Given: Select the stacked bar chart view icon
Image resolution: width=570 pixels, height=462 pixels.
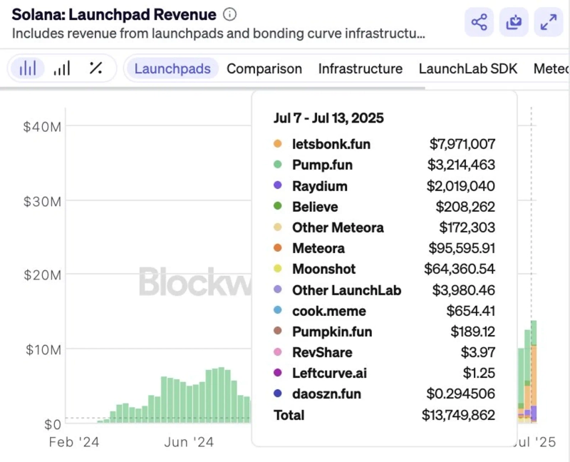Looking at the screenshot, I should (x=28, y=68).
